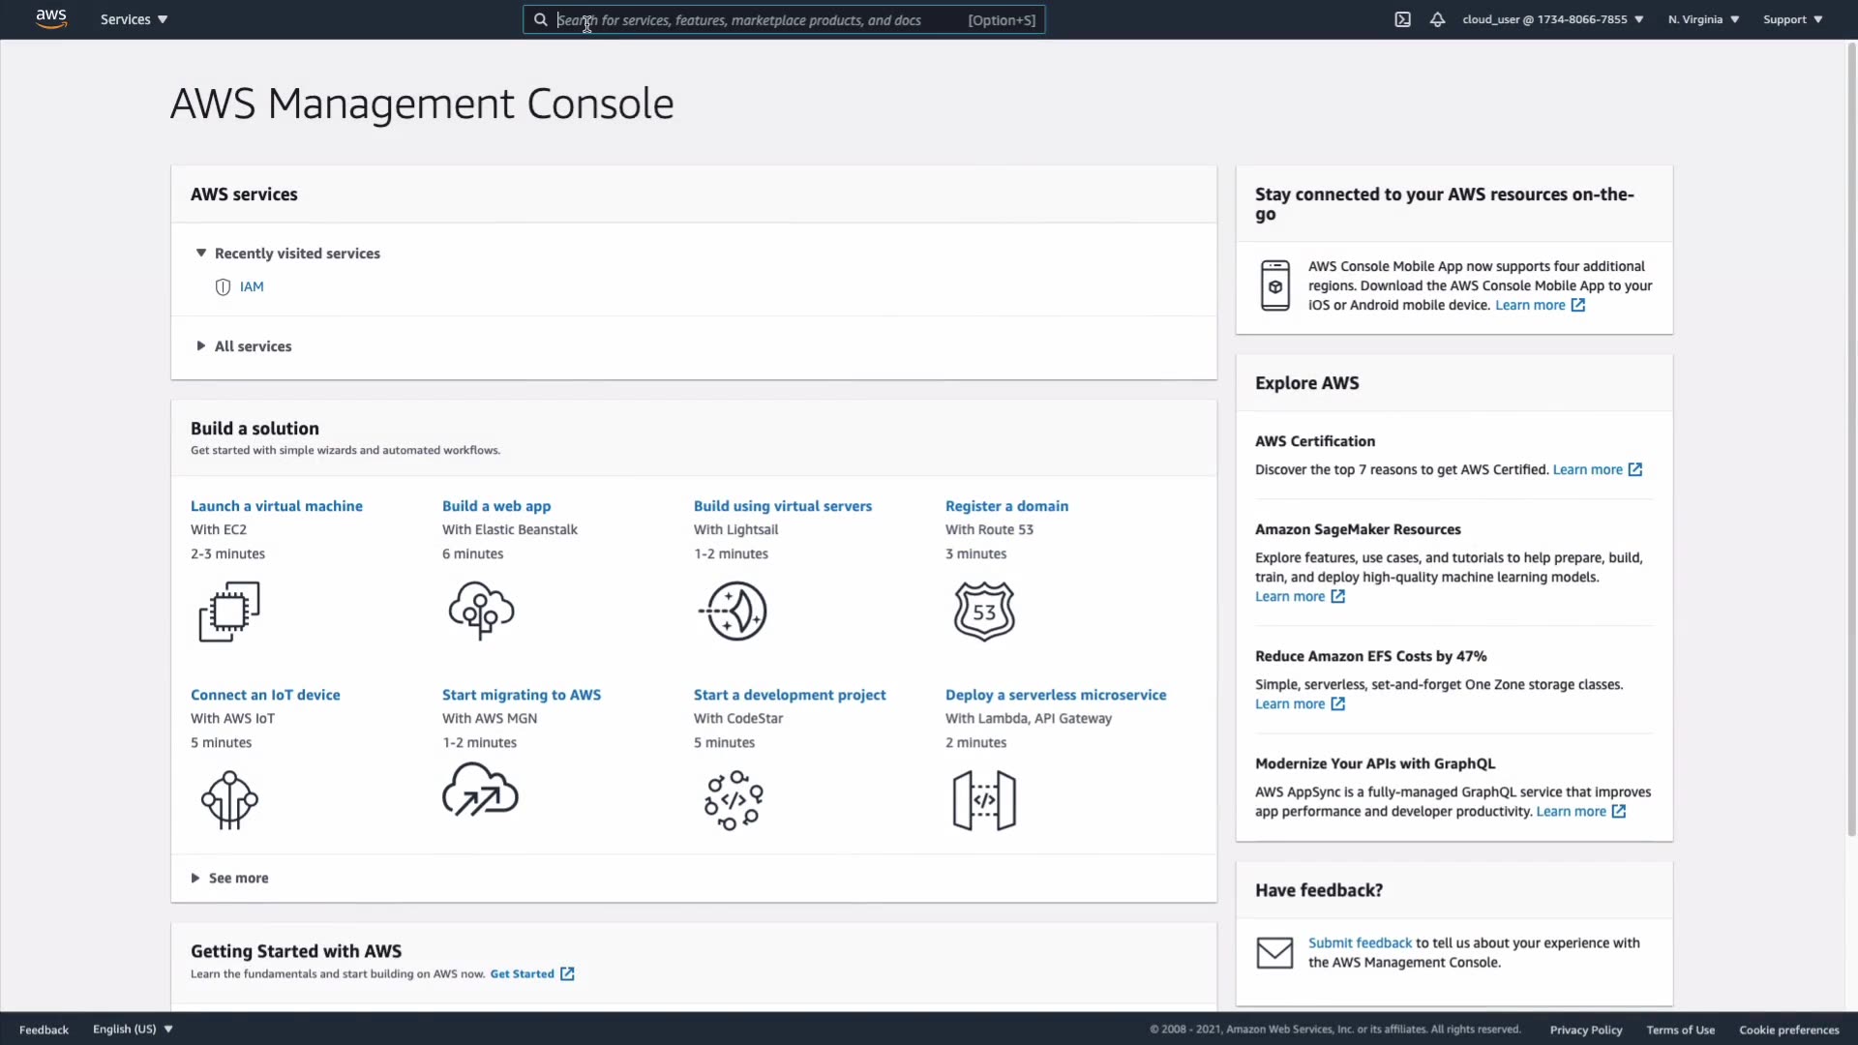Screen dimensions: 1858x1045
Task: Open the cloud_user account dropdown
Action: (1552, 19)
